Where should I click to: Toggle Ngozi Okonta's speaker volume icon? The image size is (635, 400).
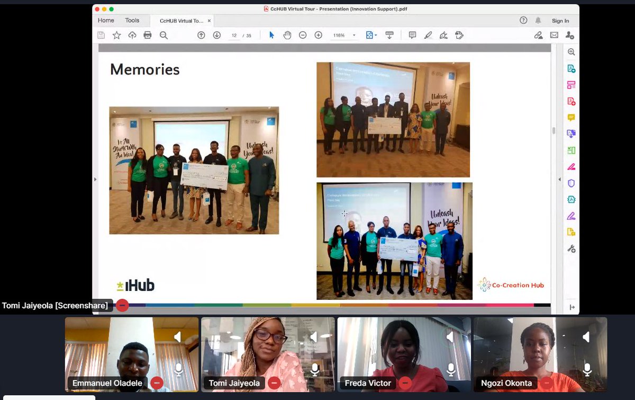pyautogui.click(x=586, y=337)
